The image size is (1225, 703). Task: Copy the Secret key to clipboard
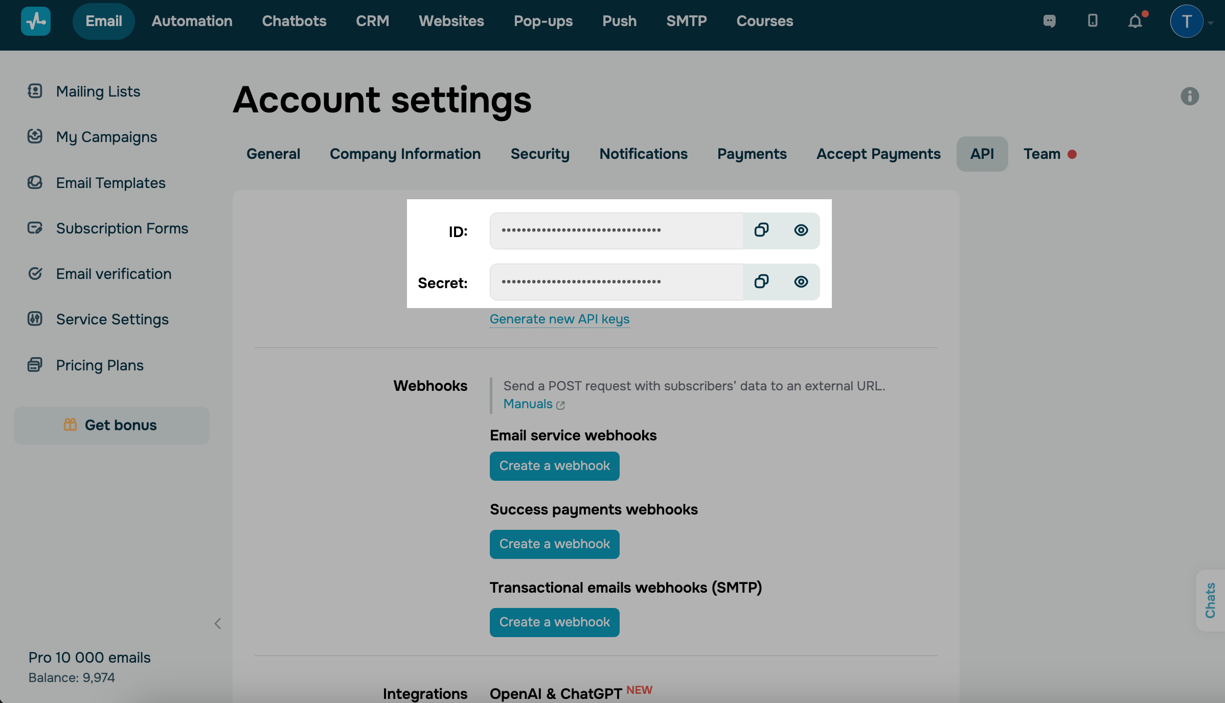coord(761,281)
